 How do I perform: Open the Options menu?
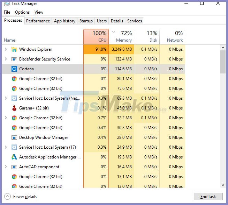coord(22,12)
